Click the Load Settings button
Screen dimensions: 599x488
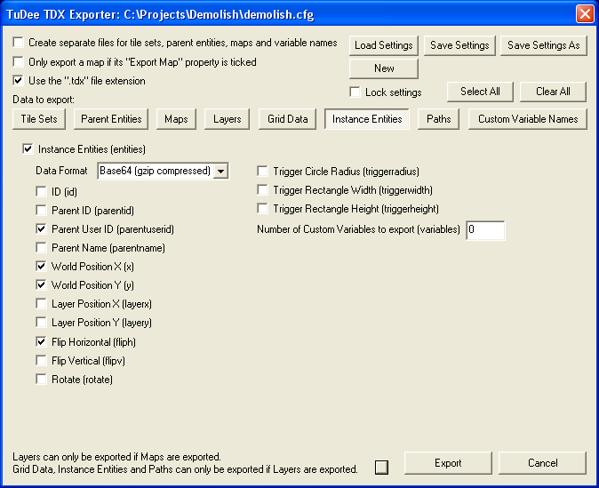(384, 45)
